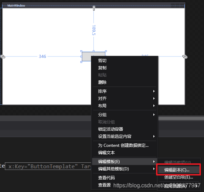Open the 分组 submenu
The width and height of the screenshot is (204, 192).
click(x=124, y=115)
